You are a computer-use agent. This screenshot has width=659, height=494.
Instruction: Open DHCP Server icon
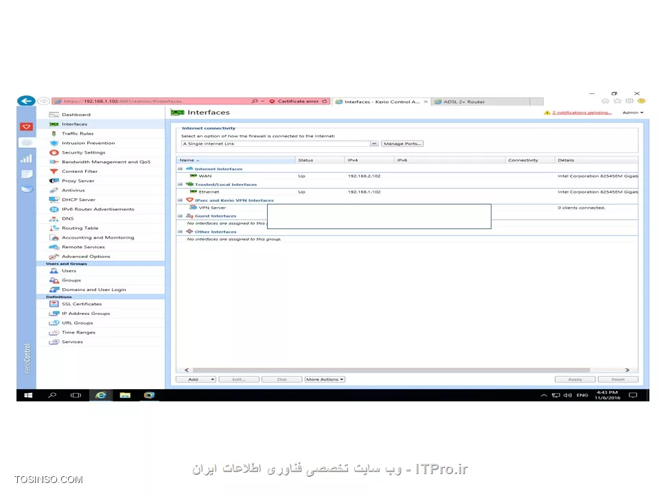54,200
